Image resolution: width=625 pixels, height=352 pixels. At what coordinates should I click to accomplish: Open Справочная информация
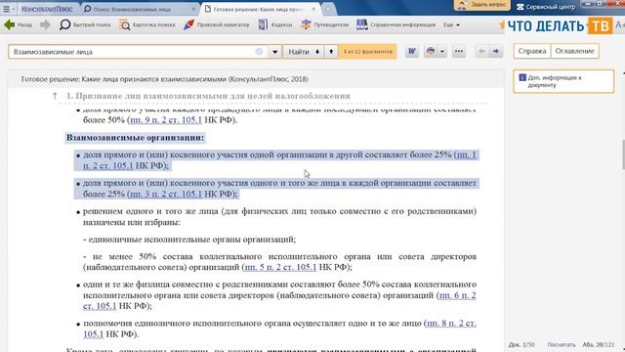396,24
